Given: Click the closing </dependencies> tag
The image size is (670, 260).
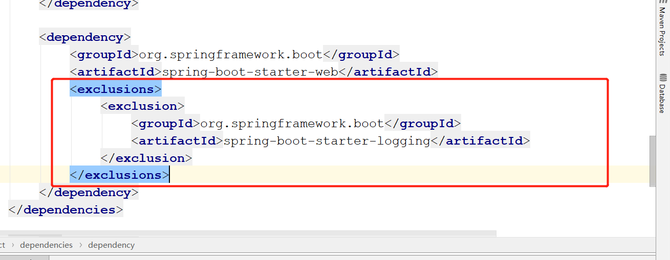Looking at the screenshot, I should click(x=66, y=210).
